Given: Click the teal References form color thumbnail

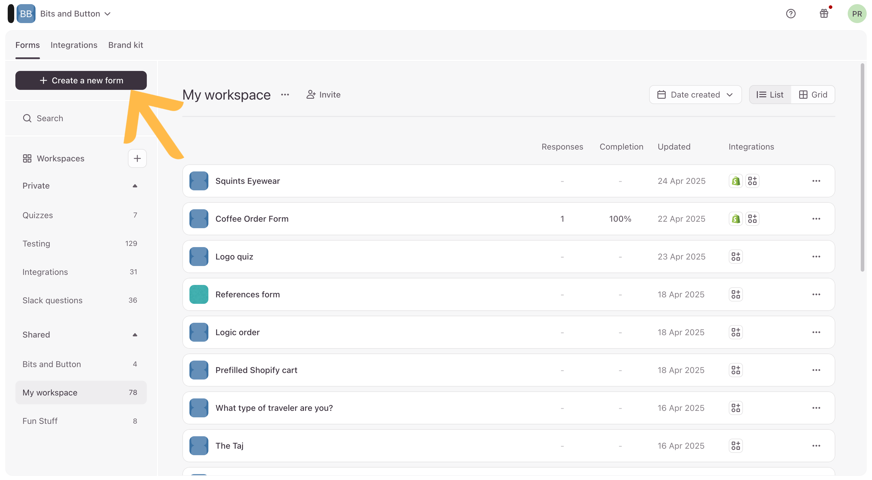Looking at the screenshot, I should (199, 294).
